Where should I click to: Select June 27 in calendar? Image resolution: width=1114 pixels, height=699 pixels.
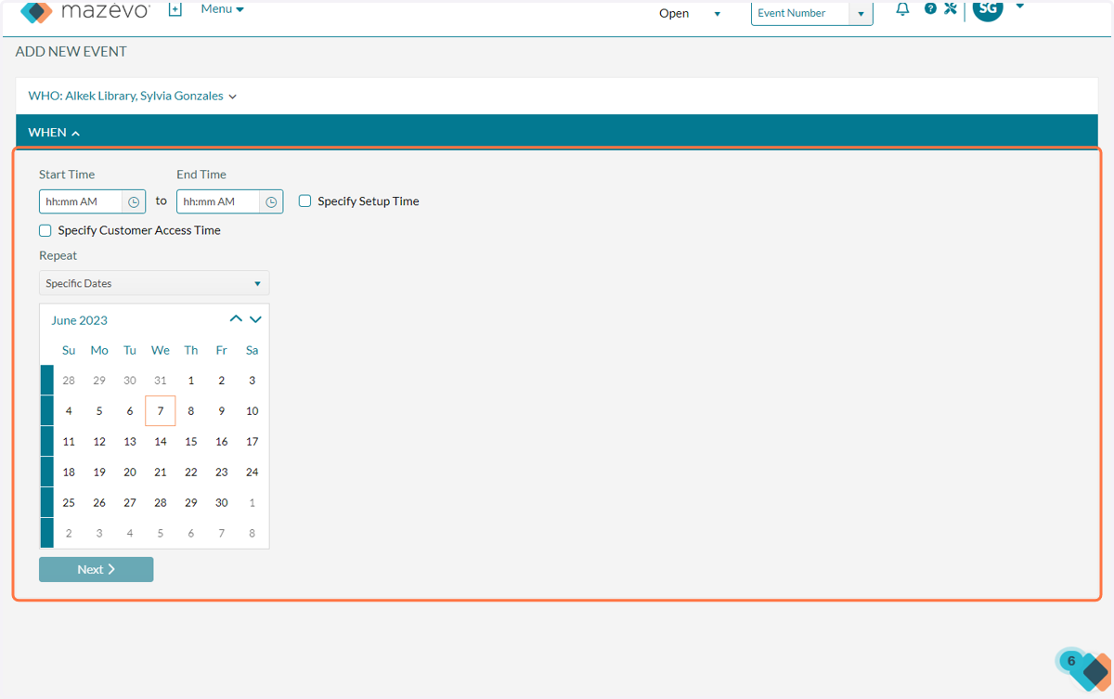[x=130, y=503]
